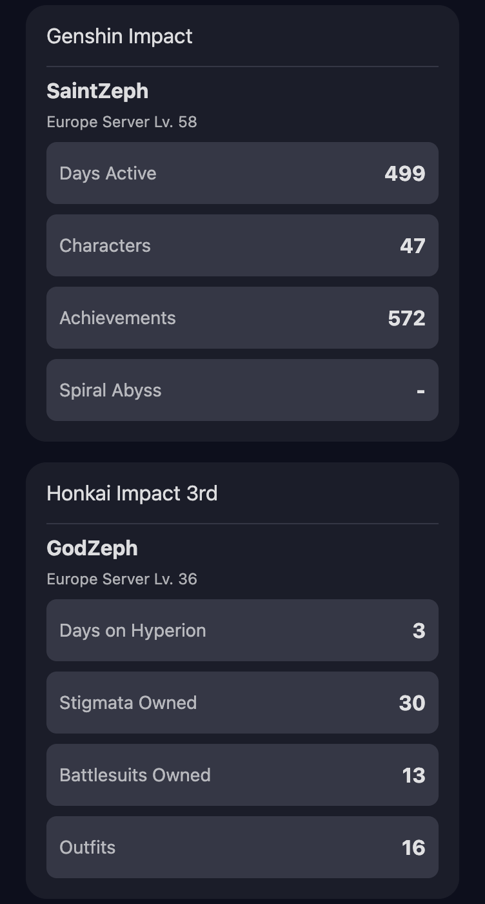The image size is (485, 904).
Task: Select the GodZeph username
Action: (92, 548)
